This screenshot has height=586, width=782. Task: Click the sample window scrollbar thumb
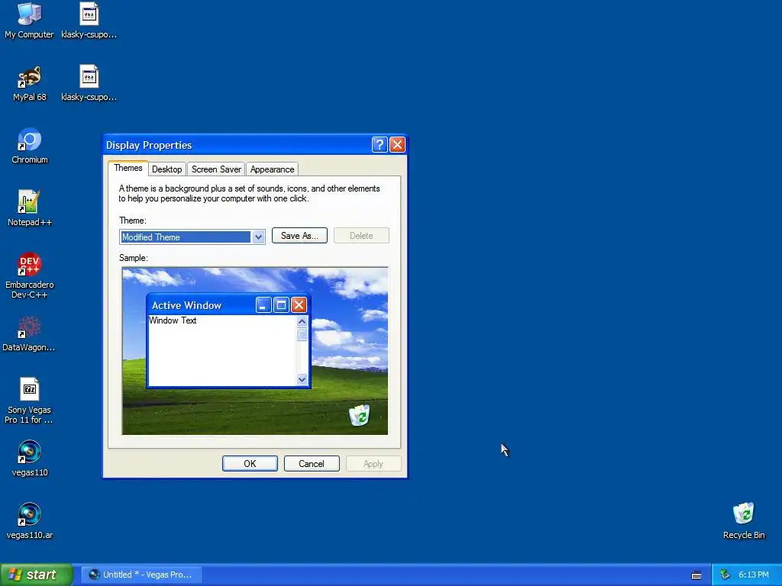(x=302, y=334)
